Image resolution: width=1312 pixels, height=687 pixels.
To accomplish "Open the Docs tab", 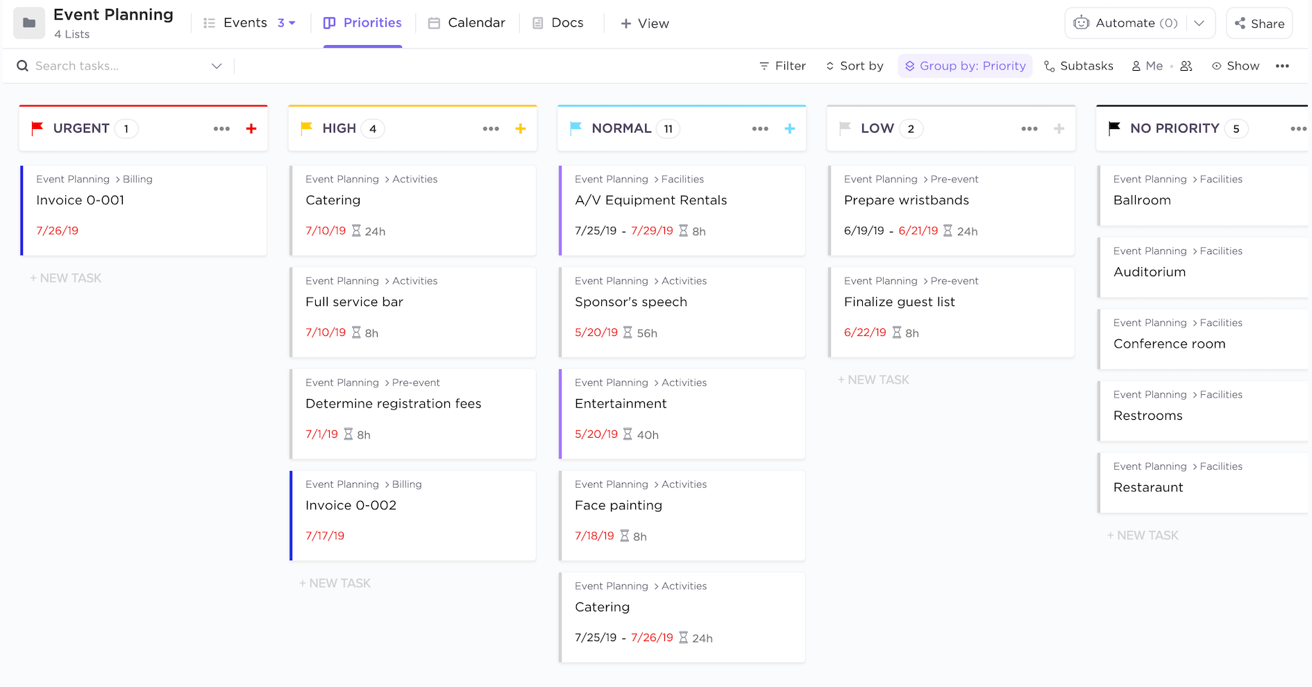I will (558, 23).
